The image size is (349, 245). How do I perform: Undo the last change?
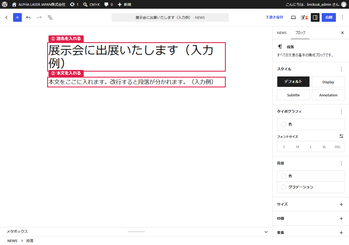(28, 17)
